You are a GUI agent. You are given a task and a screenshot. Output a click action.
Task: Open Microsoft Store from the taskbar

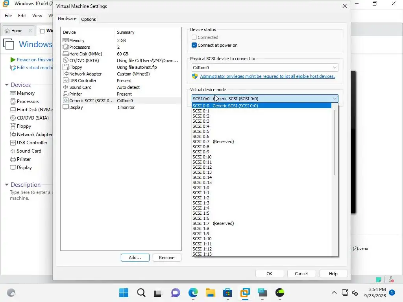[x=228, y=293]
